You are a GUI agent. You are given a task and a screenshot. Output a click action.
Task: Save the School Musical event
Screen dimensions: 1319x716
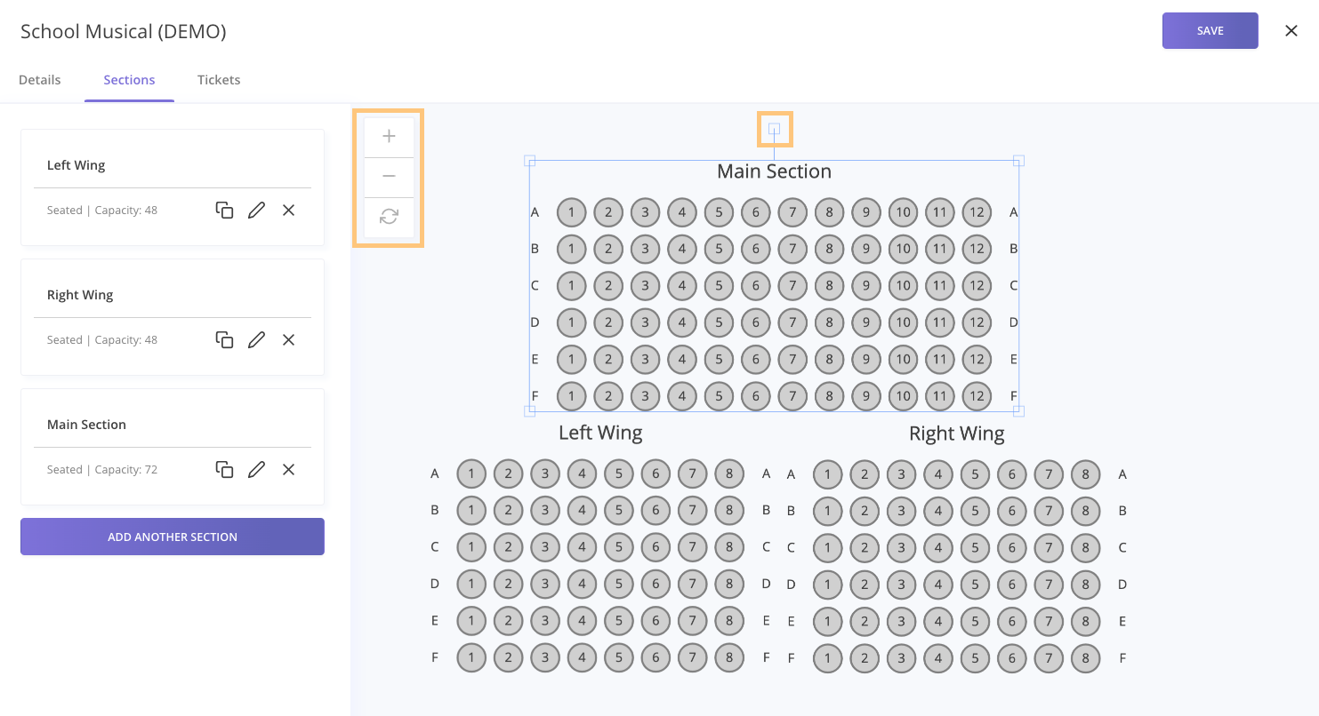pos(1210,29)
